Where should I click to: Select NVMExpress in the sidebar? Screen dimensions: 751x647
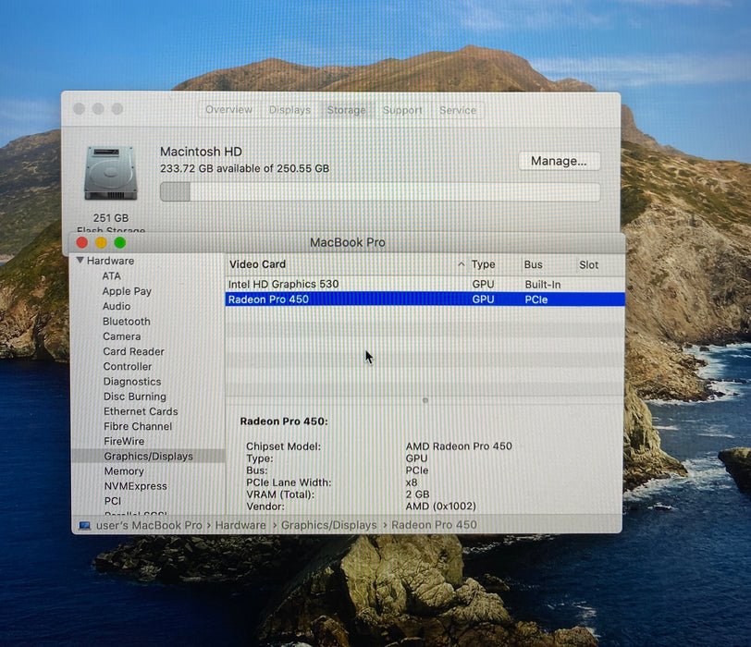[x=136, y=486]
